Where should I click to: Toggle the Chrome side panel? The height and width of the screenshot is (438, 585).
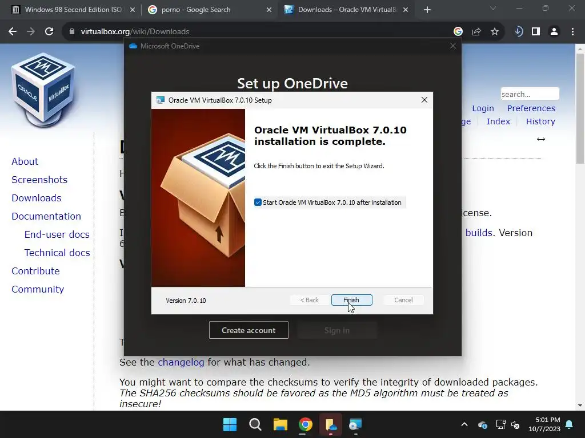pyautogui.click(x=536, y=32)
